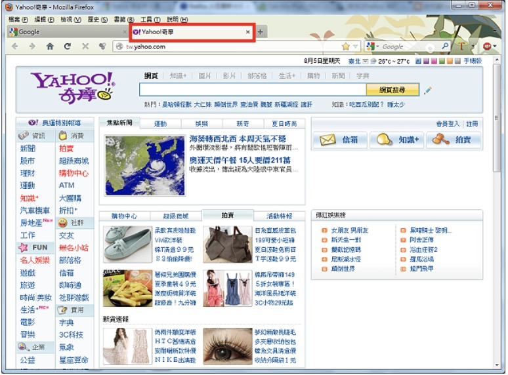
Task: Choose the blue page theme swatch
Action: [x=418, y=61]
